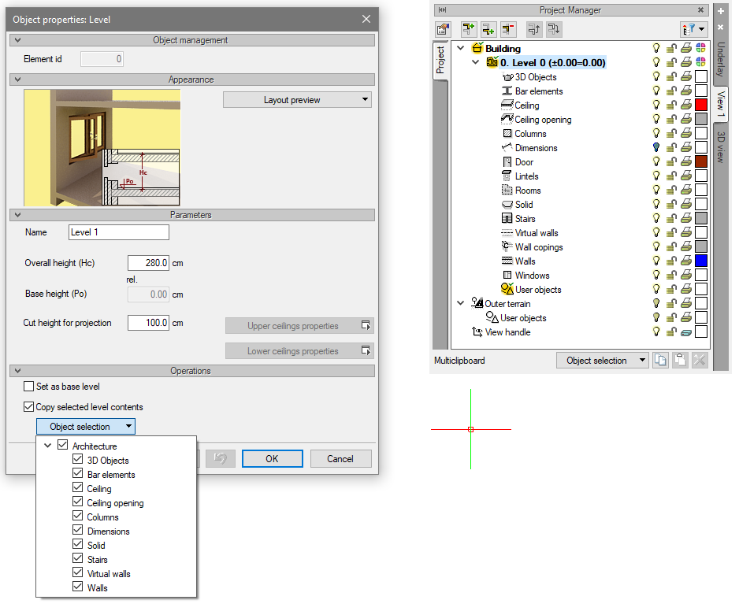Click the remove level icon in Project Manager
The height and width of the screenshot is (611, 739).
coord(508,29)
